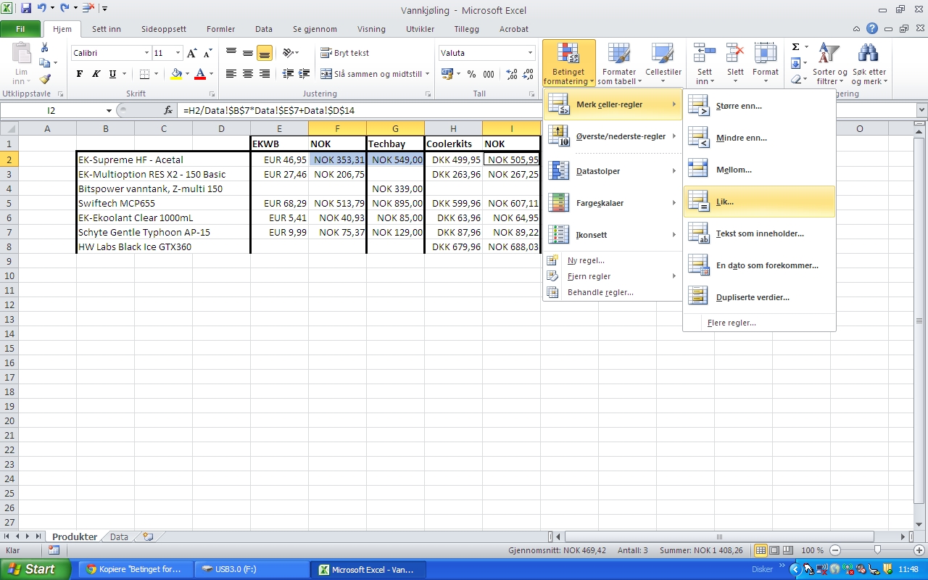Image resolution: width=928 pixels, height=580 pixels.
Task: Click the Sett inn cells icon
Action: click(704, 54)
